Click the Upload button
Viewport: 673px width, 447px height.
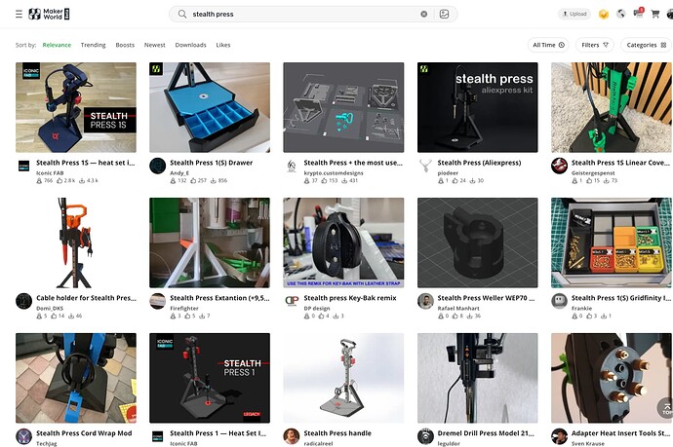pos(574,15)
